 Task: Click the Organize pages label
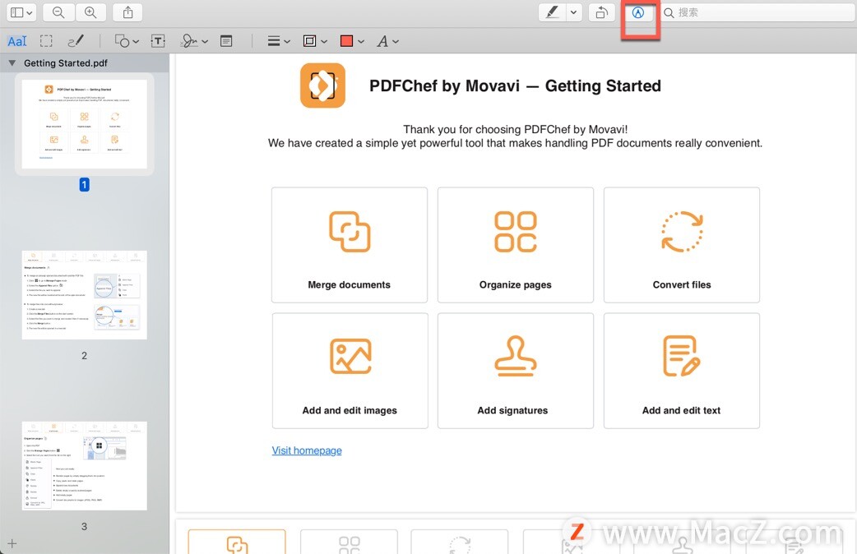pos(516,284)
